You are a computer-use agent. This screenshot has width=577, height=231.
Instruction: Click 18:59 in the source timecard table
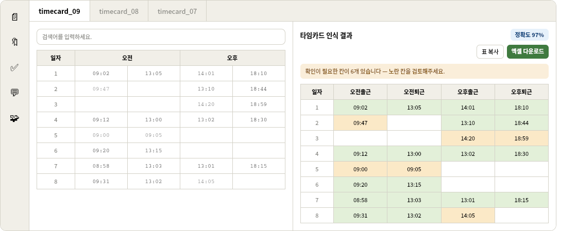[x=259, y=104]
